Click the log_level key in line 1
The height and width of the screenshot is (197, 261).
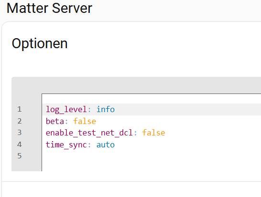point(66,109)
